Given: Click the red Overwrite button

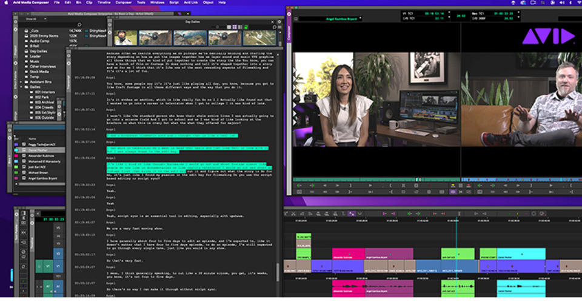Looking at the screenshot, I should (x=469, y=186).
